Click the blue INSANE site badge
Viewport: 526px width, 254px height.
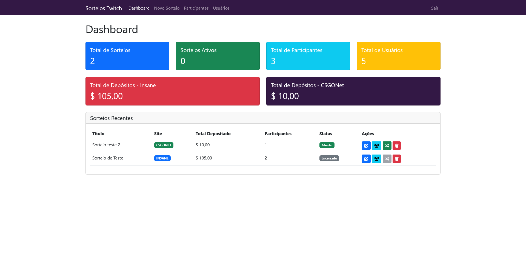[162, 158]
